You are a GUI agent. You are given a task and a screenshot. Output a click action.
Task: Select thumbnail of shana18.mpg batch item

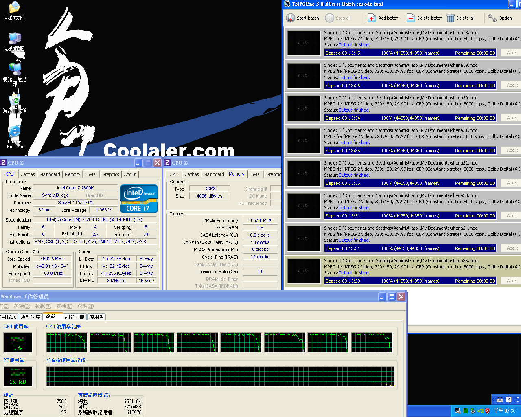coord(304,43)
